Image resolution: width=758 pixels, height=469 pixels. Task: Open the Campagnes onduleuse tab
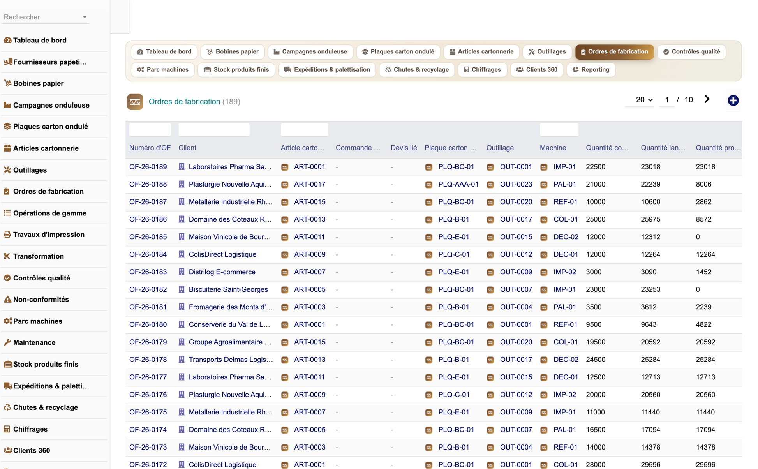[310, 52]
